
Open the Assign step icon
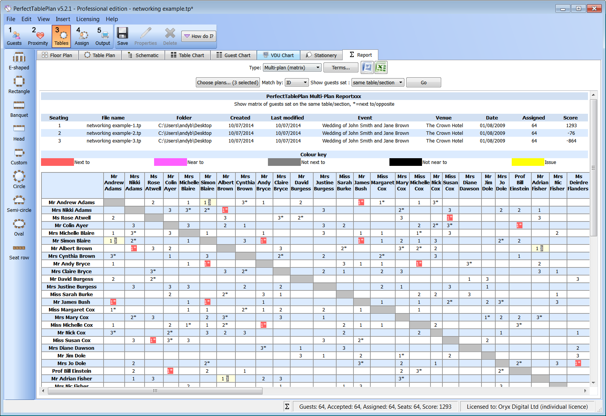coord(82,36)
